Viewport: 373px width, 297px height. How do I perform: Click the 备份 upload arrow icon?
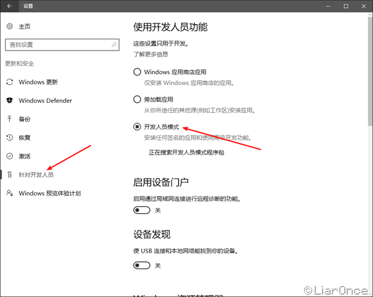click(x=9, y=119)
